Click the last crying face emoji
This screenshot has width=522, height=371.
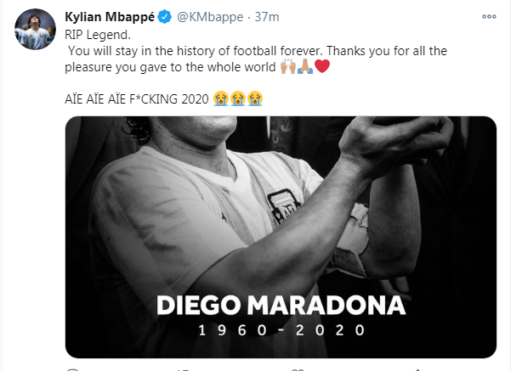(x=255, y=98)
